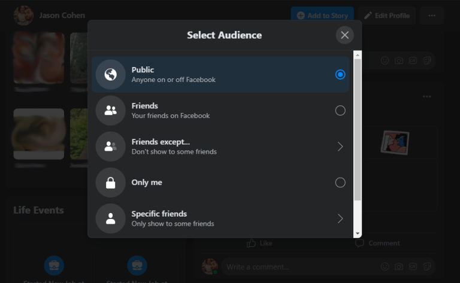Click the globe icon for Public
This screenshot has width=460, height=283.
[x=110, y=75]
